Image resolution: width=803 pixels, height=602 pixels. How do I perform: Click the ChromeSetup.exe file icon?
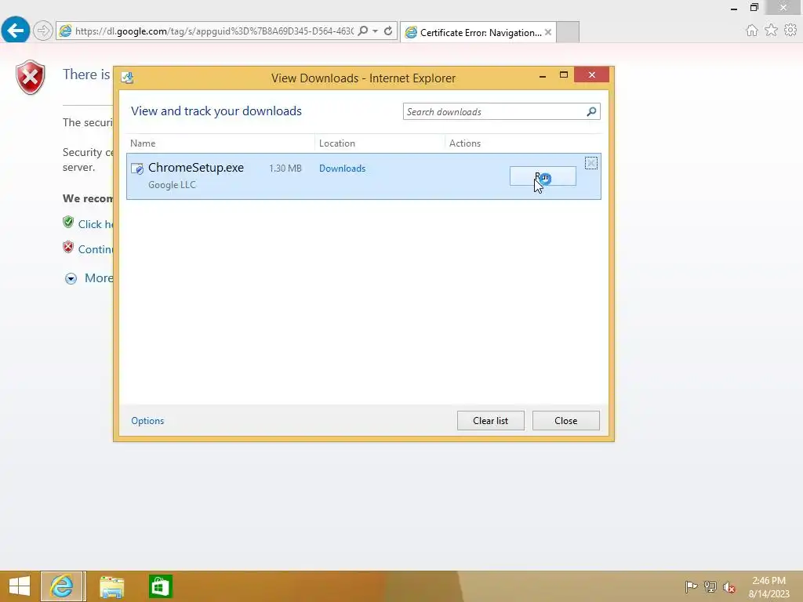click(136, 169)
